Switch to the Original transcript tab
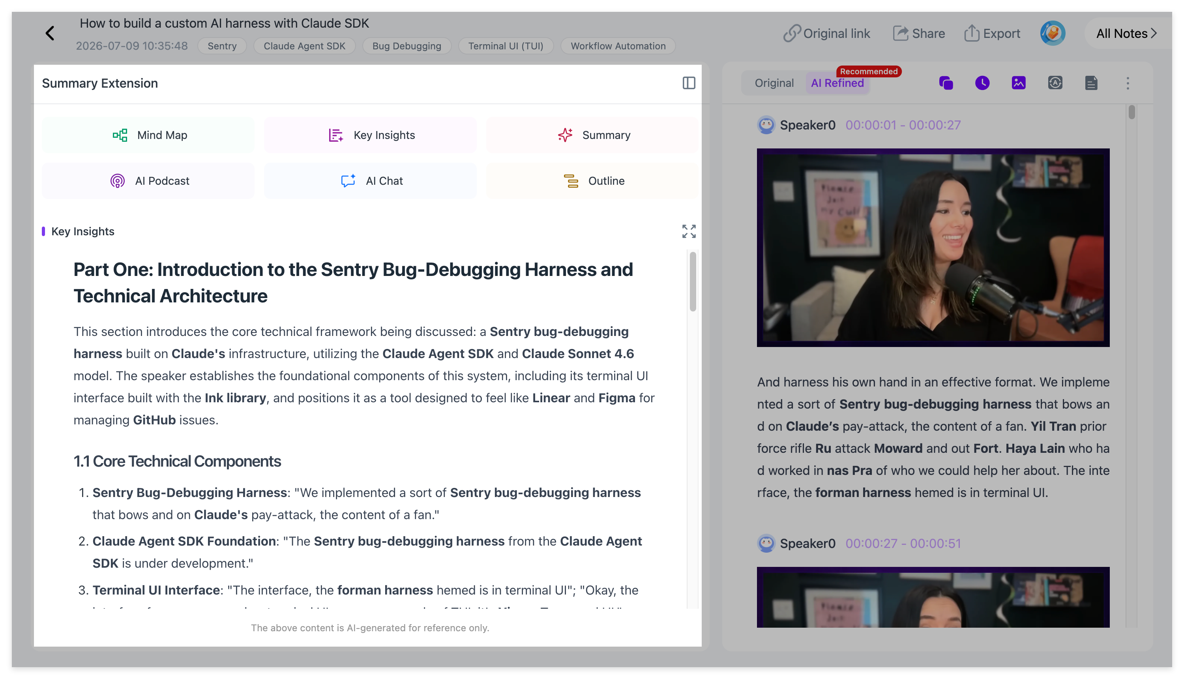This screenshot has height=679, width=1184. (774, 83)
